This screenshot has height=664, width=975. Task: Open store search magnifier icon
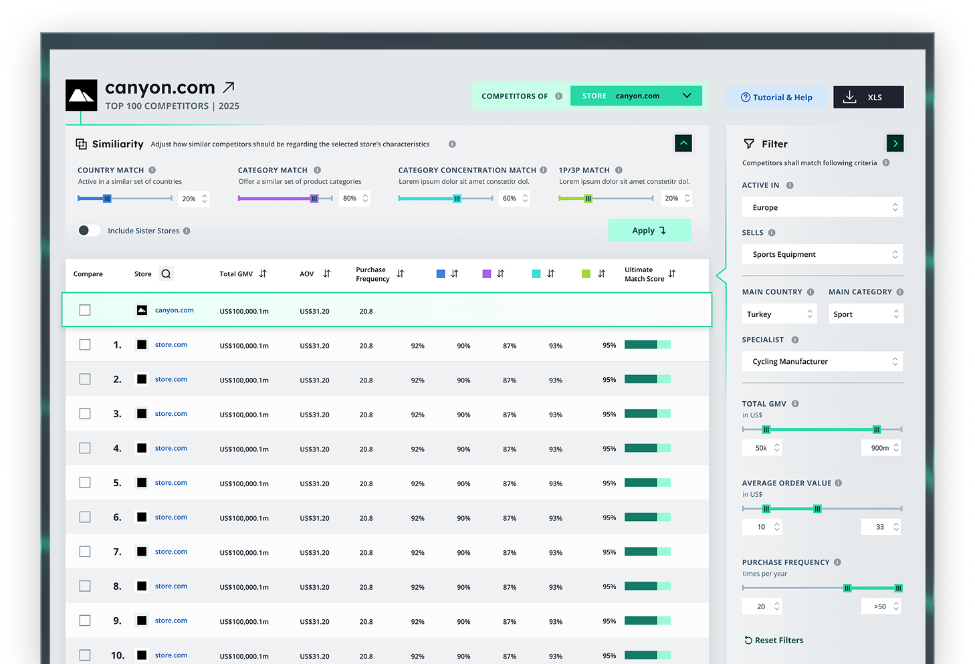166,273
